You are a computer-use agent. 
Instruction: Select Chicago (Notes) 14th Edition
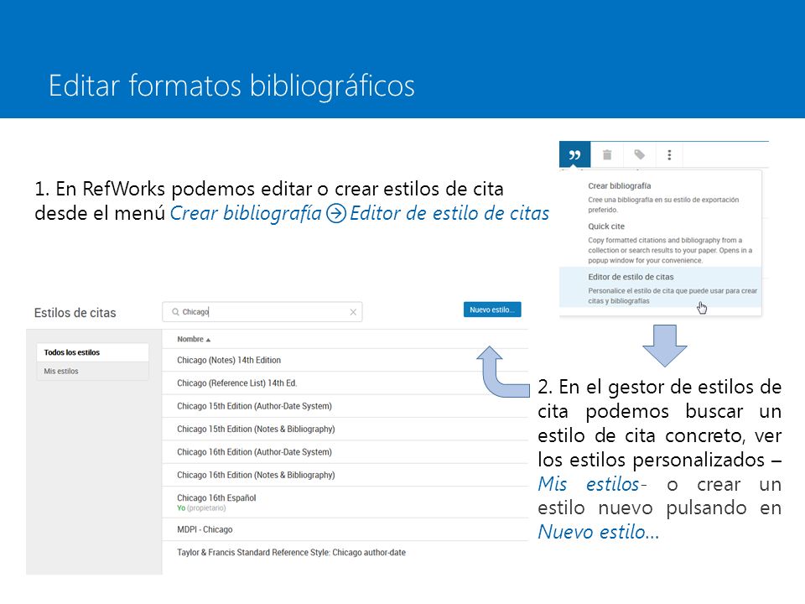pyautogui.click(x=345, y=360)
